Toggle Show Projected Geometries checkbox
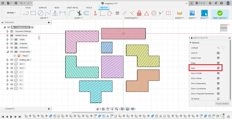Image resolution: width=232 pixels, height=119 pixels. tap(218, 93)
